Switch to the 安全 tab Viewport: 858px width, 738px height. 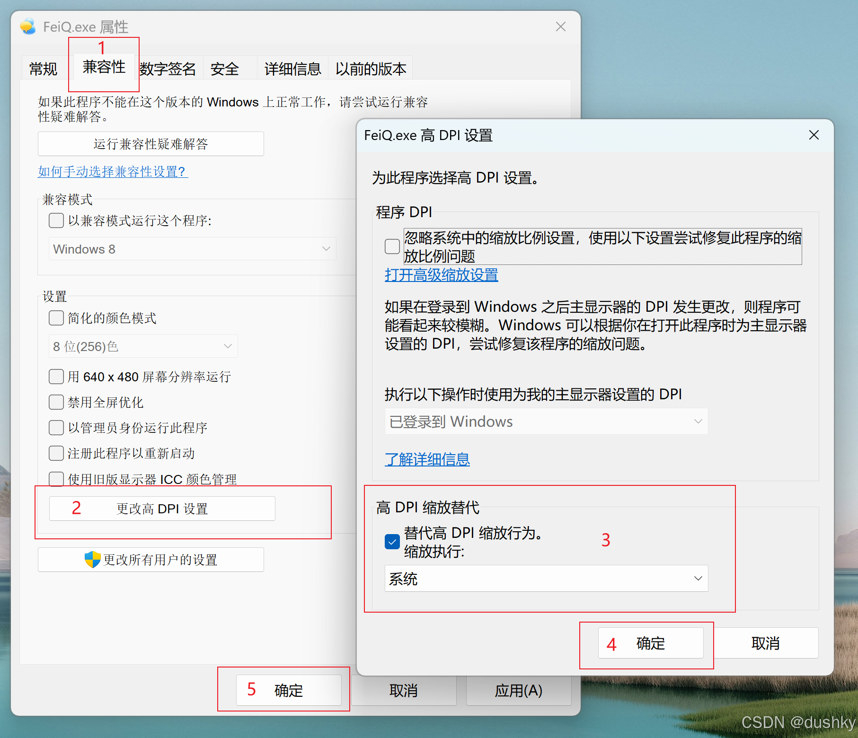(225, 69)
